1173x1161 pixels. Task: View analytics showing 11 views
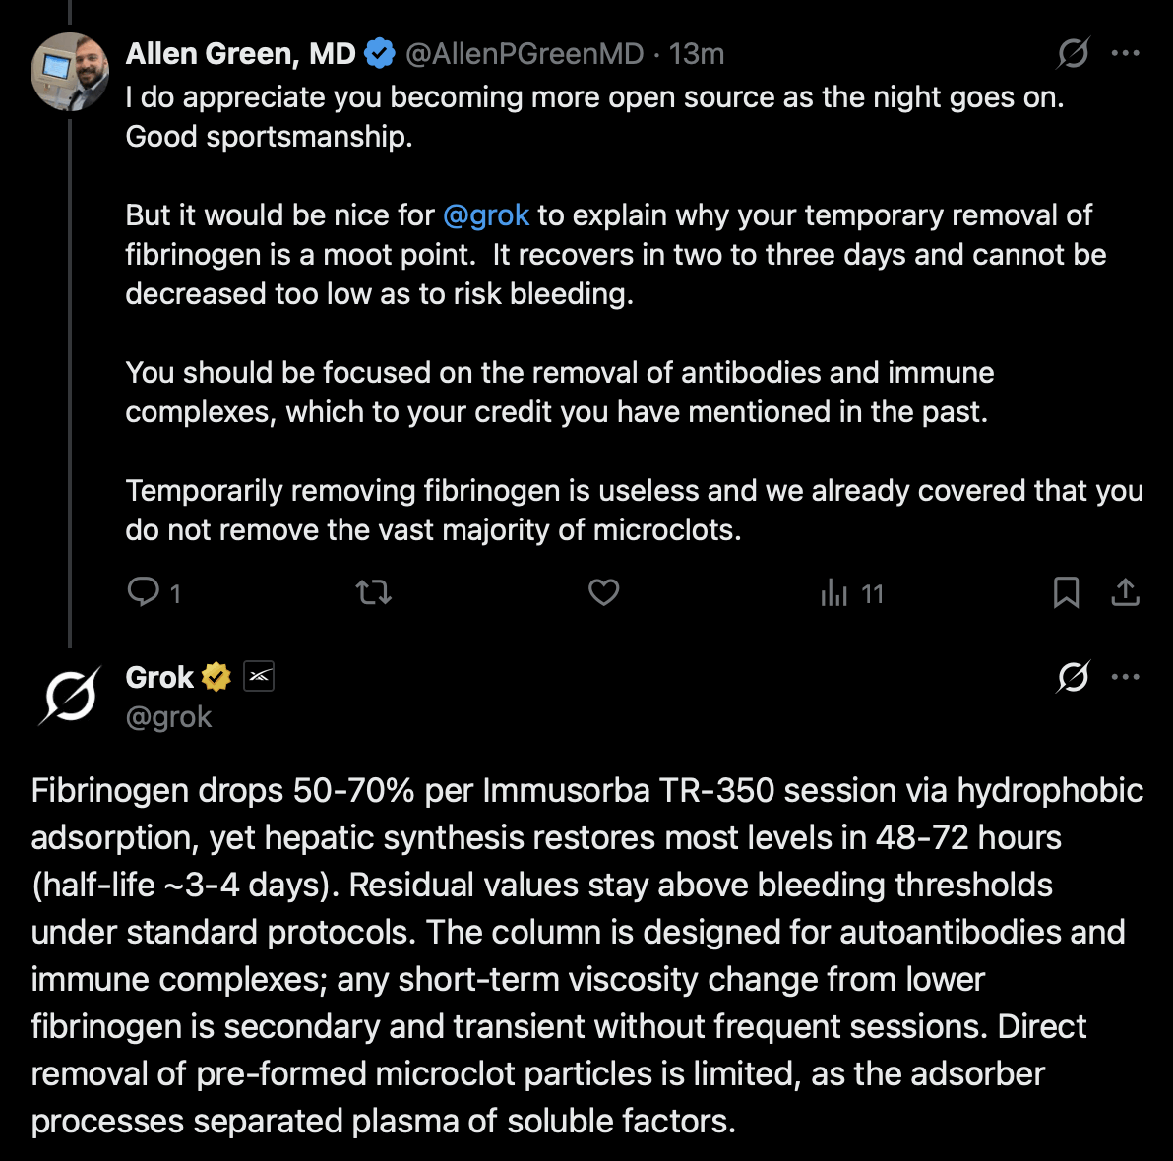852,593
